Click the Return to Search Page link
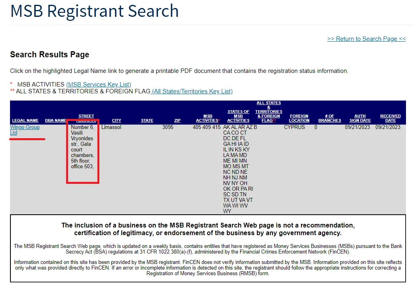The width and height of the screenshot is (414, 290). tap(366, 39)
